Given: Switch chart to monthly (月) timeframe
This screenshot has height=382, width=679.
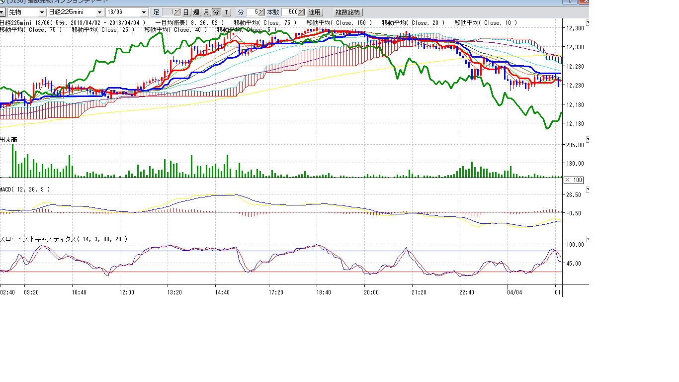Looking at the screenshot, I should [x=206, y=12].
